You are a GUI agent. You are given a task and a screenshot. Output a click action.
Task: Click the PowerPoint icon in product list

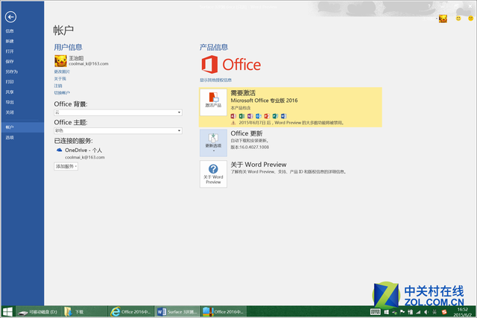pyautogui.click(x=267, y=116)
